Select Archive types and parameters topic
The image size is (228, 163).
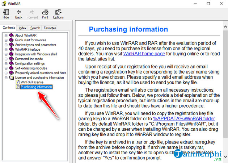point(35,45)
